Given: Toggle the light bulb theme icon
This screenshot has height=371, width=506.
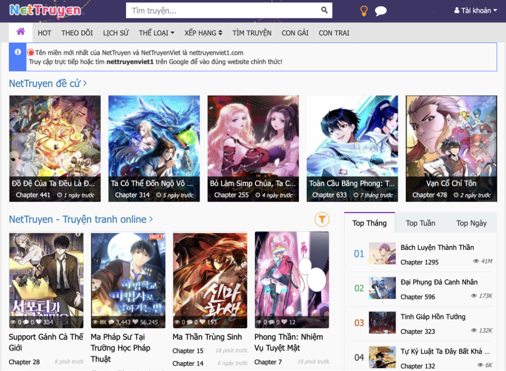Looking at the screenshot, I should pyautogui.click(x=364, y=11).
